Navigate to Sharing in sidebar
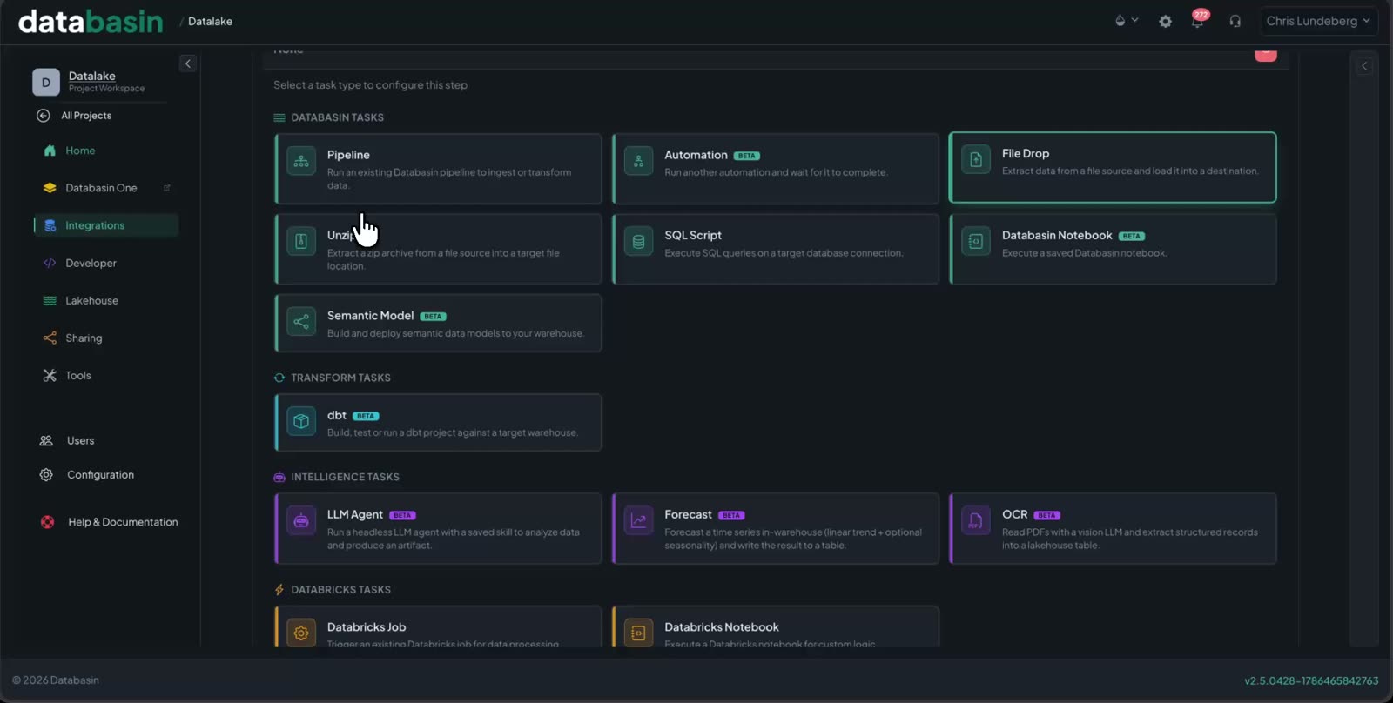This screenshot has height=703, width=1393. 84,338
